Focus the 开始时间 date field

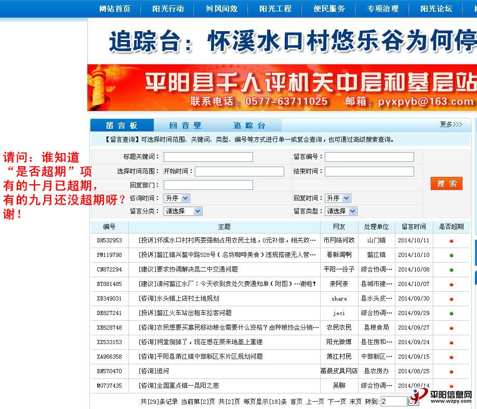(x=240, y=171)
